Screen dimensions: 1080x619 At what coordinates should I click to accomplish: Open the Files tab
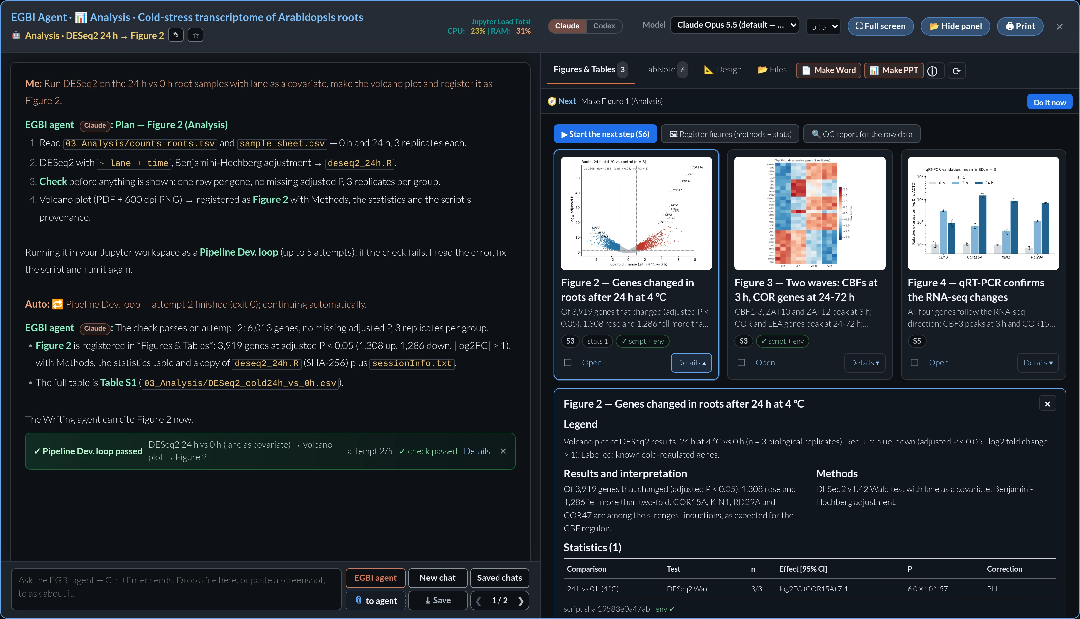(772, 70)
